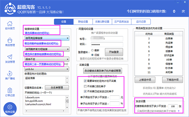
Task: Click the blue question mark help icon
Action: 179,111
